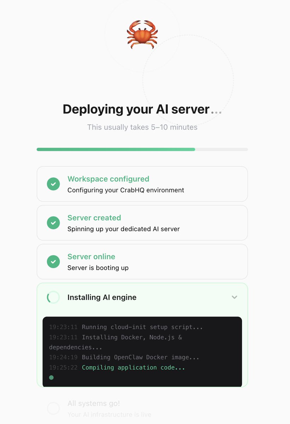Click 'Your AI infrastructure is live' text

tap(109, 414)
